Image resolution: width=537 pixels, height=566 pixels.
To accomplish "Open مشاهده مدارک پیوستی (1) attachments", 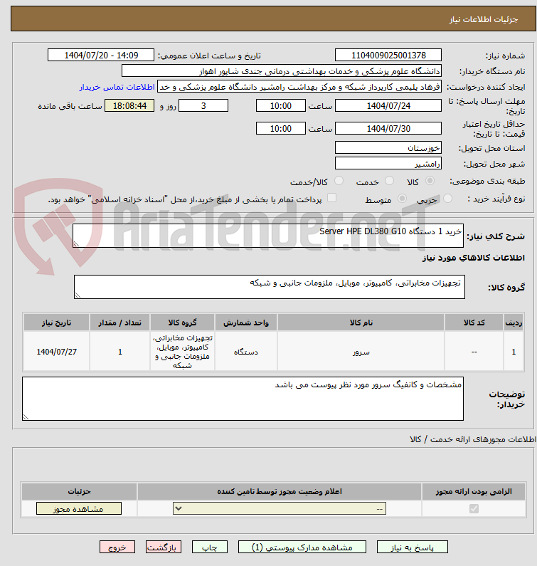I will pyautogui.click(x=302, y=547).
